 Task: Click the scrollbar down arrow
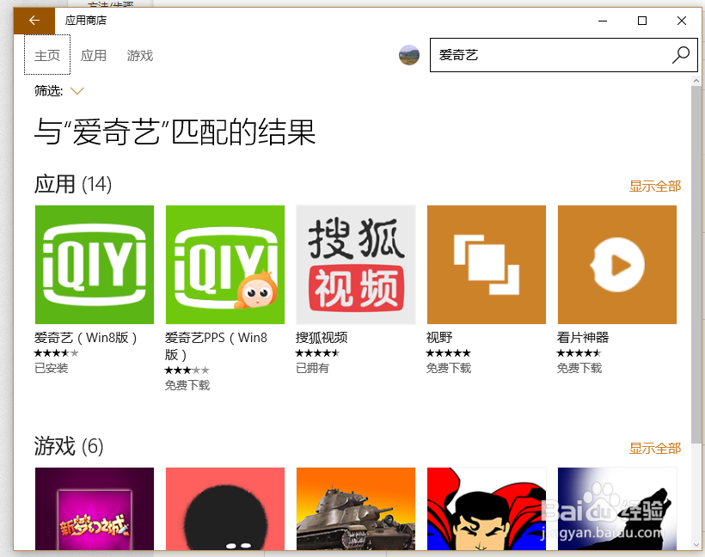[696, 544]
